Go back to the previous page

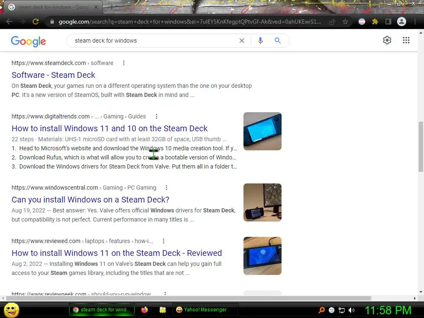pos(9,22)
